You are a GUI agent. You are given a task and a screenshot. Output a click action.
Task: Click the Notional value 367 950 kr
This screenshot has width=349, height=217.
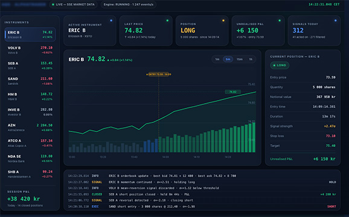point(326,97)
